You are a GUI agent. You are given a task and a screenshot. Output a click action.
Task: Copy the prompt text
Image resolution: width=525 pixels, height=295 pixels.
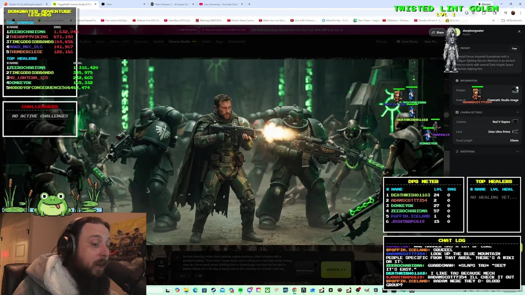coord(514,48)
